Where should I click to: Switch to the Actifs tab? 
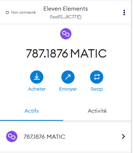coord(32,111)
